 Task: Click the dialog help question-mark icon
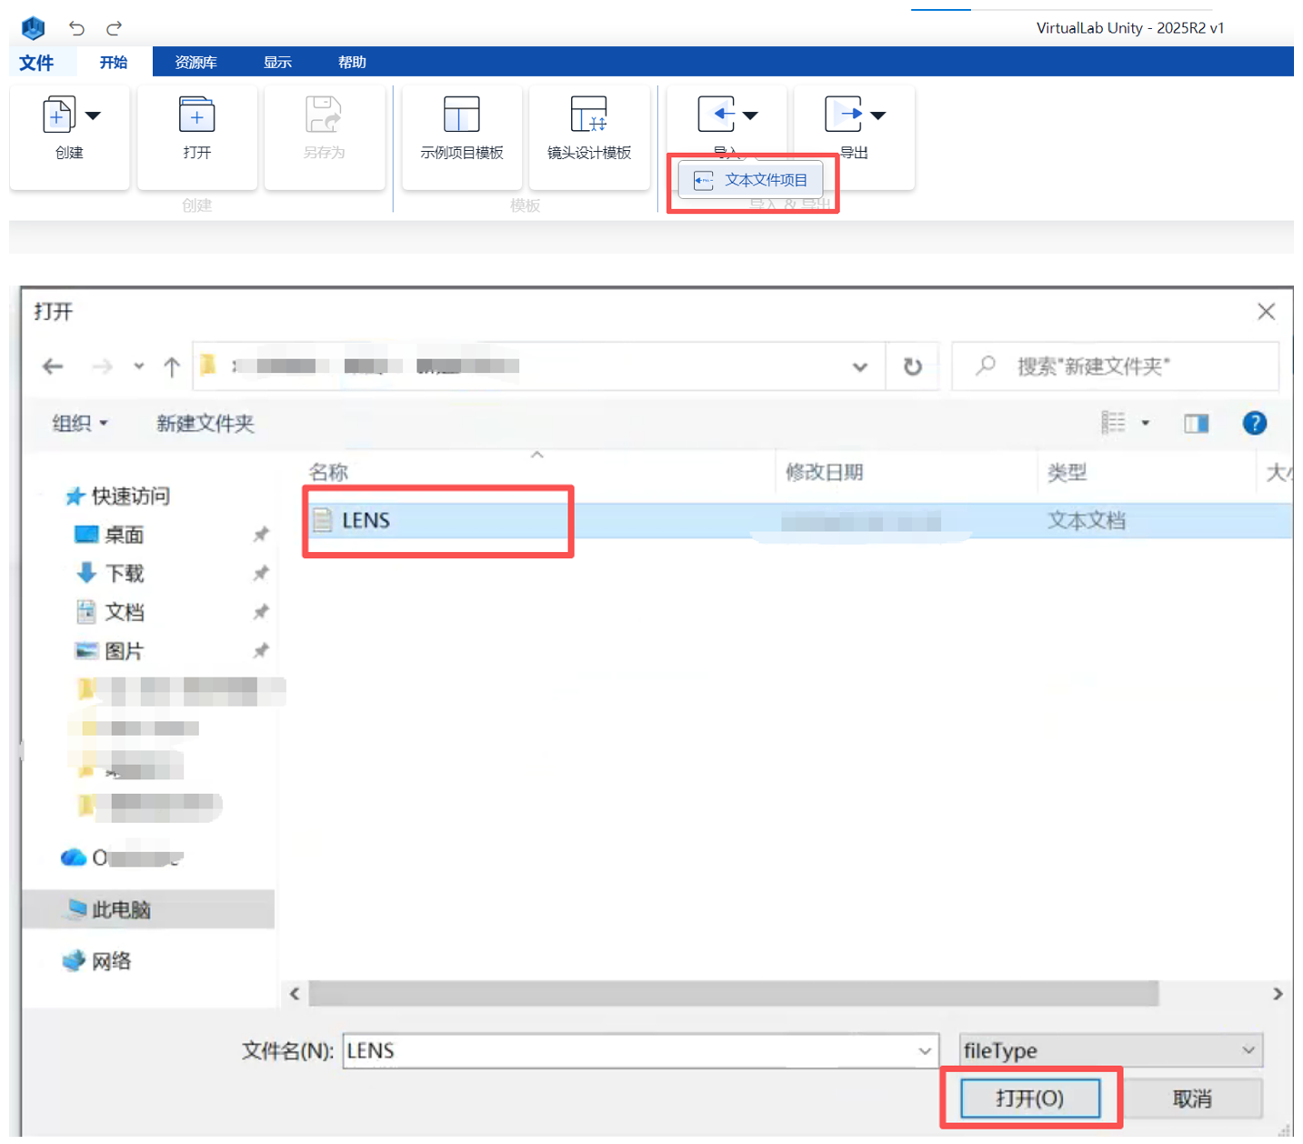tap(1254, 423)
